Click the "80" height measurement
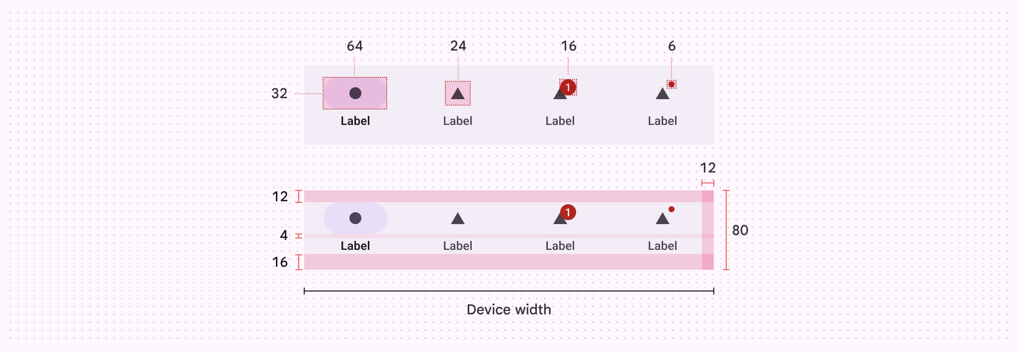This screenshot has width=1018, height=352. click(740, 230)
